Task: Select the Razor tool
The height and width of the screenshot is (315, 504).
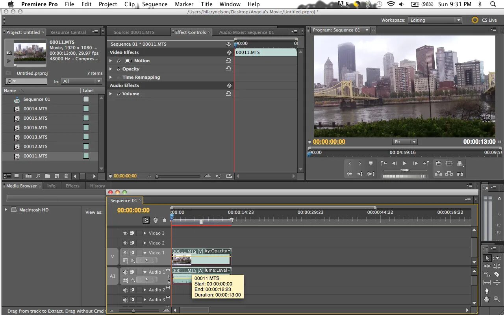Action: click(x=497, y=274)
